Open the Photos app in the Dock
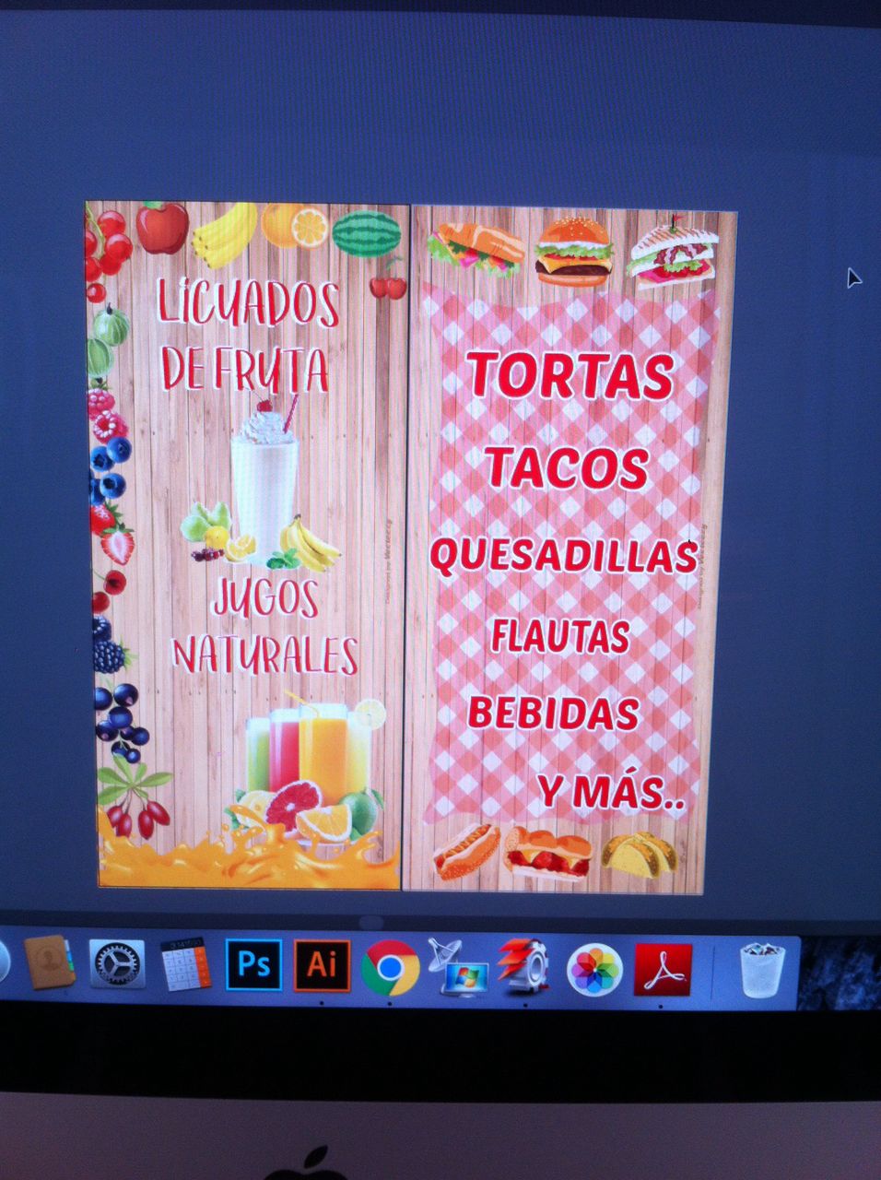881x1180 pixels. tap(594, 966)
